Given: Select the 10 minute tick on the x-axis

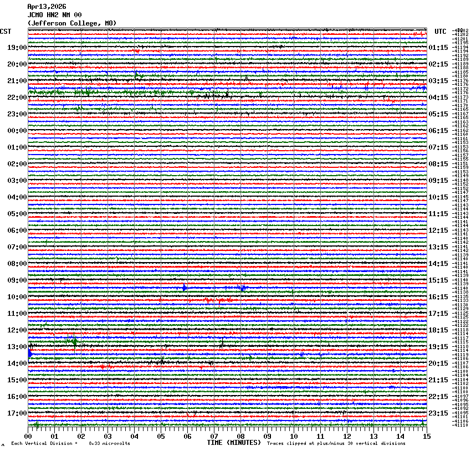Looking at the screenshot, I should [x=294, y=437].
